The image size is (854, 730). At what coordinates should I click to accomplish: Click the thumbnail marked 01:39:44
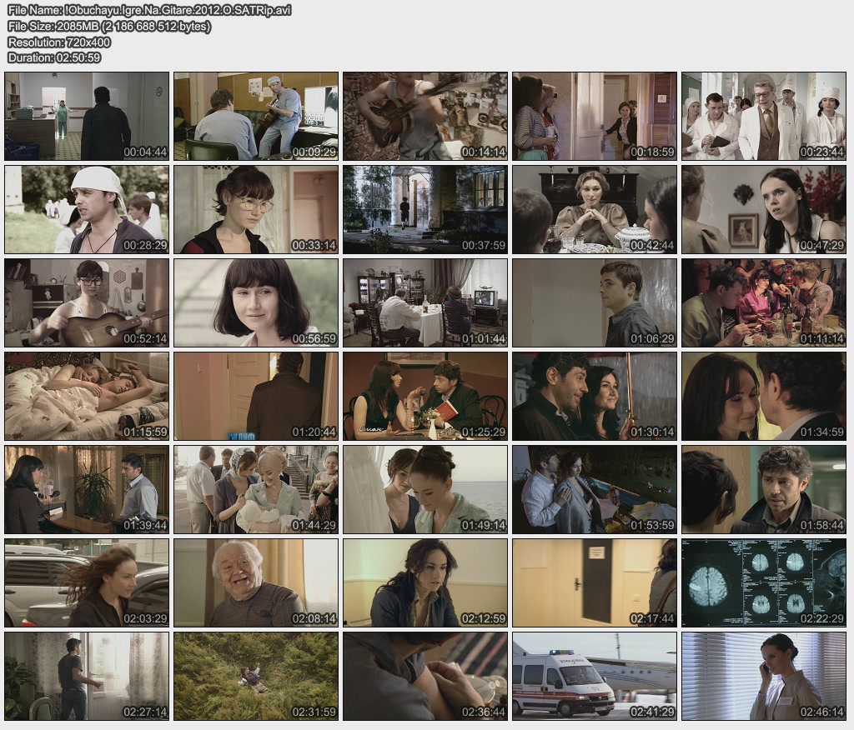click(x=87, y=489)
